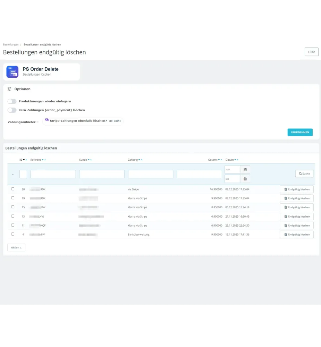Check the checkbox for order ID 13
This screenshot has width=321, height=347.
click(x=13, y=216)
